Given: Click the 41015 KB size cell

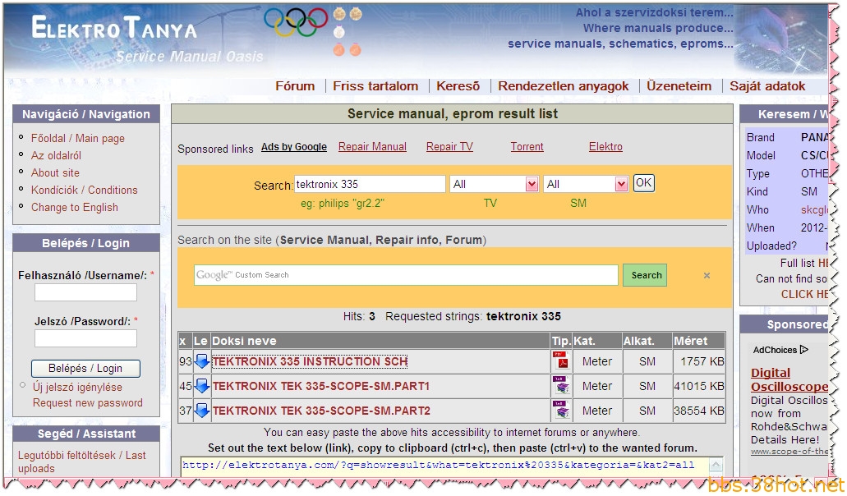Looking at the screenshot, I should pyautogui.click(x=698, y=386).
